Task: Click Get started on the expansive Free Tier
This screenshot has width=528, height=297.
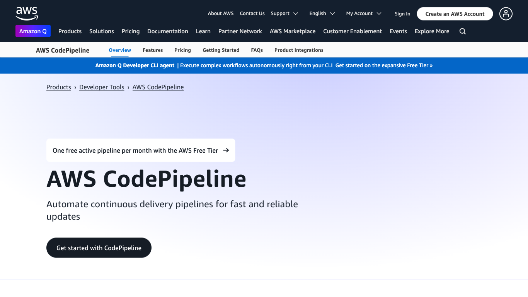Action: point(384,66)
